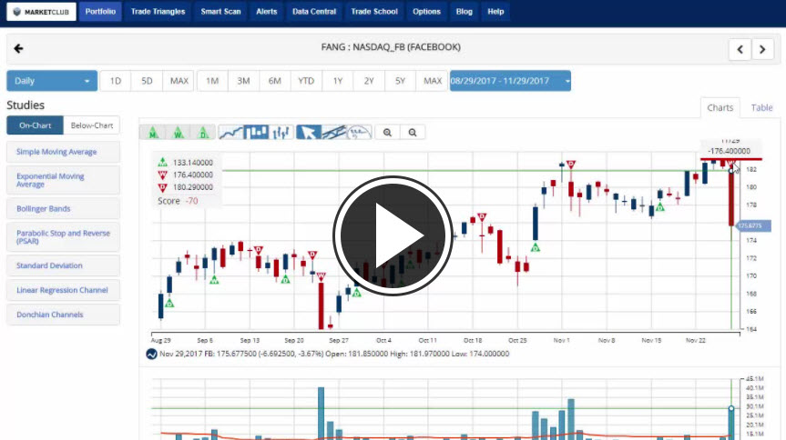
Task: Click the red weekly triangle at 176.400000
Action: [x=162, y=175]
